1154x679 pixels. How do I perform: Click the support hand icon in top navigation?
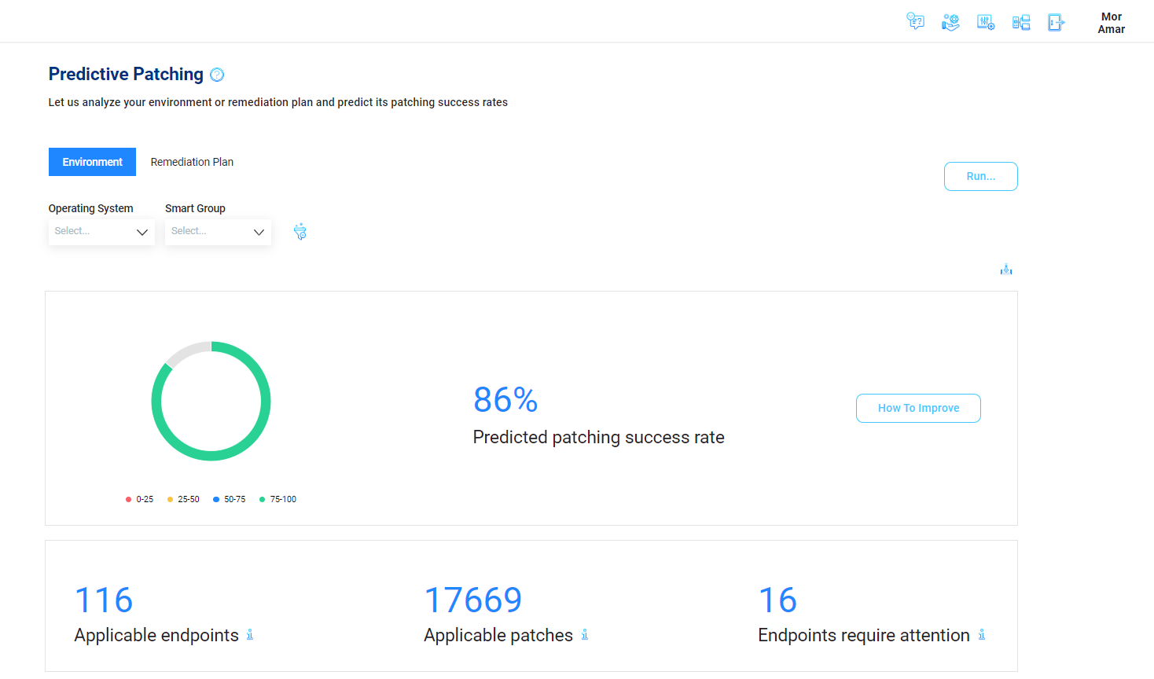(950, 21)
